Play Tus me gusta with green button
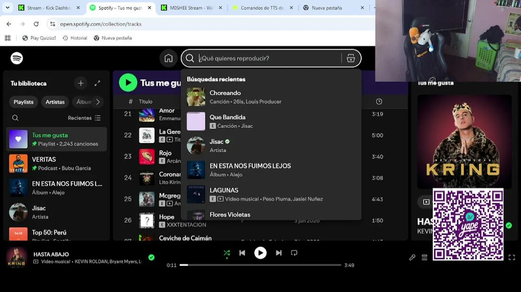The height and width of the screenshot is (292, 521). coord(128,83)
